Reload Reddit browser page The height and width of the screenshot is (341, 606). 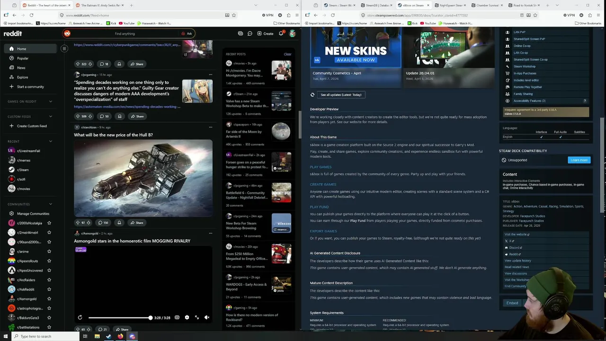(31, 15)
